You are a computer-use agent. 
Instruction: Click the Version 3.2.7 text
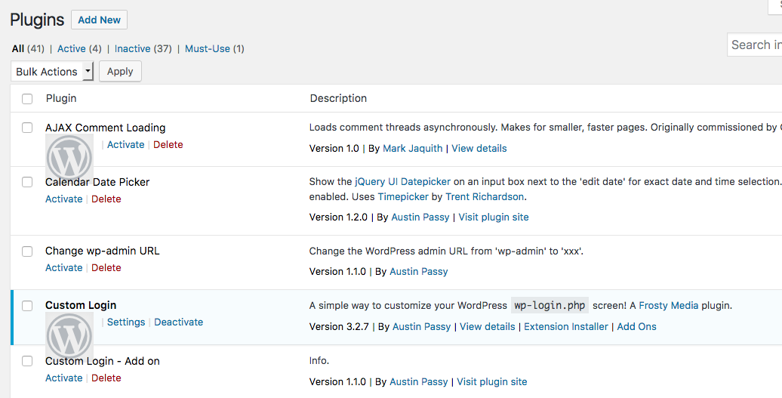339,327
